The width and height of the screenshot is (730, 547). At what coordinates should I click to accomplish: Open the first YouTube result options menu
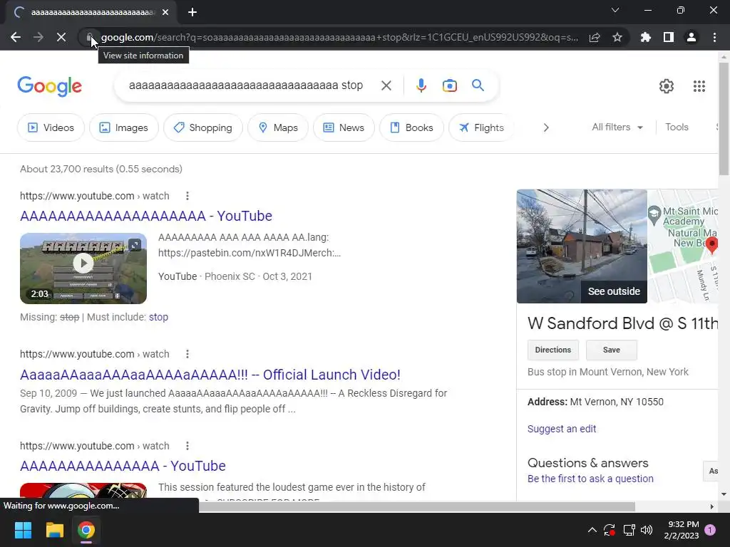(187, 196)
